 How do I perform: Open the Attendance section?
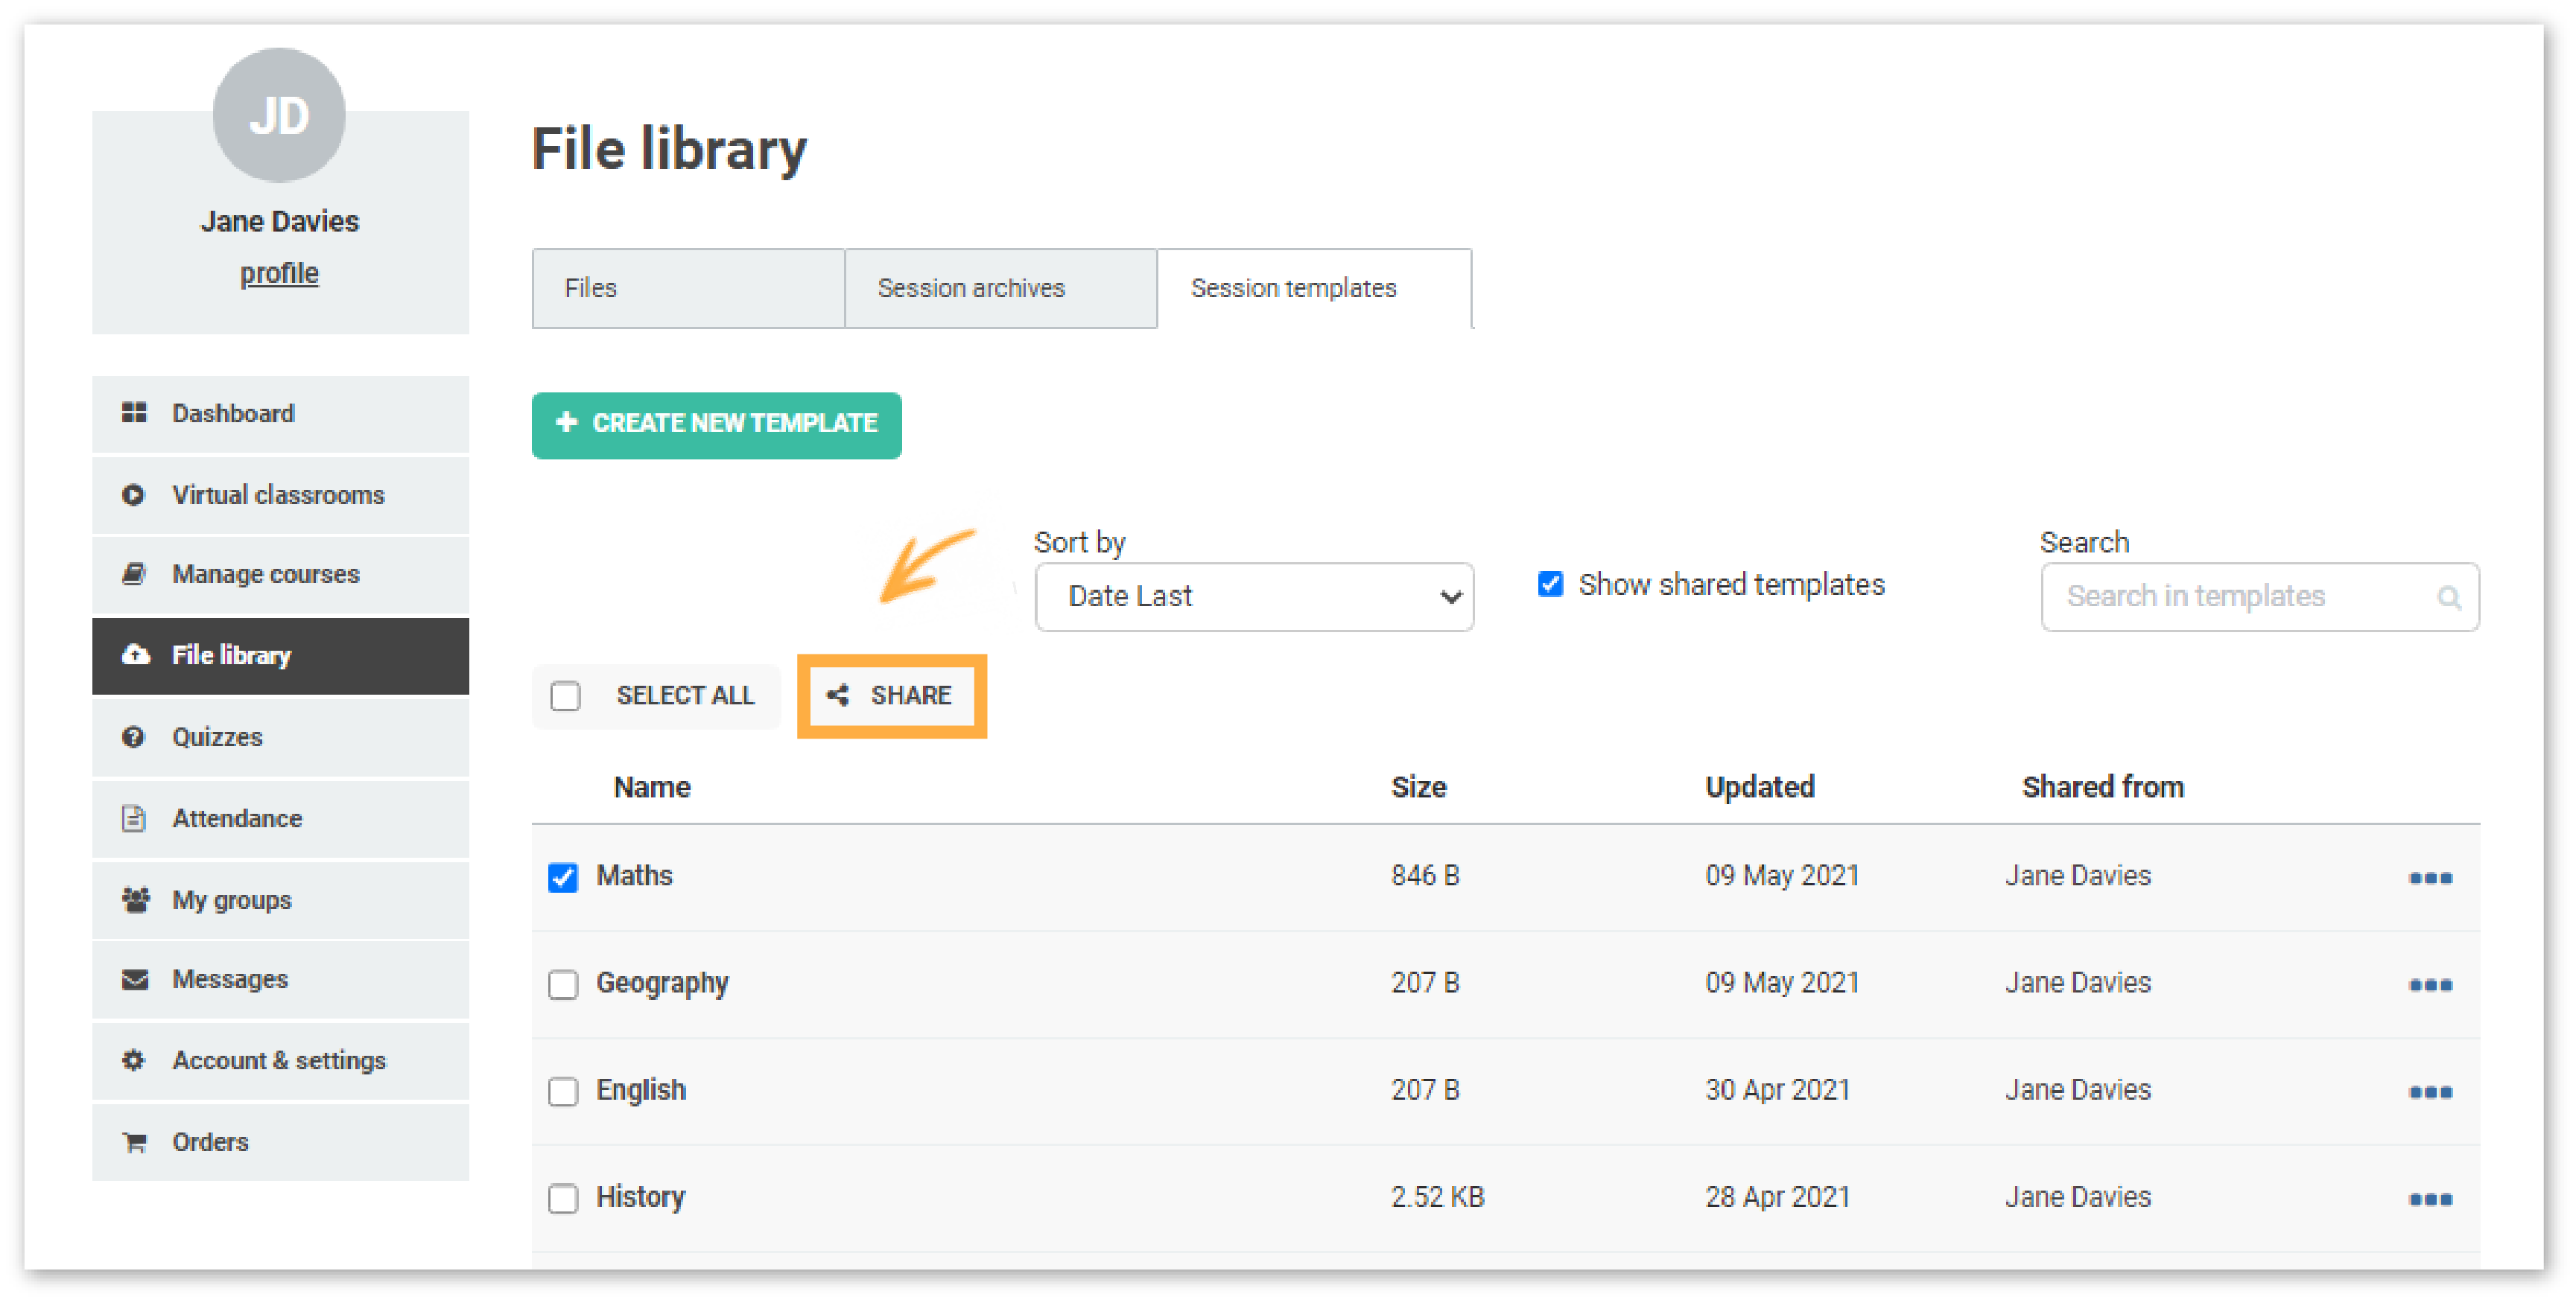(280, 818)
